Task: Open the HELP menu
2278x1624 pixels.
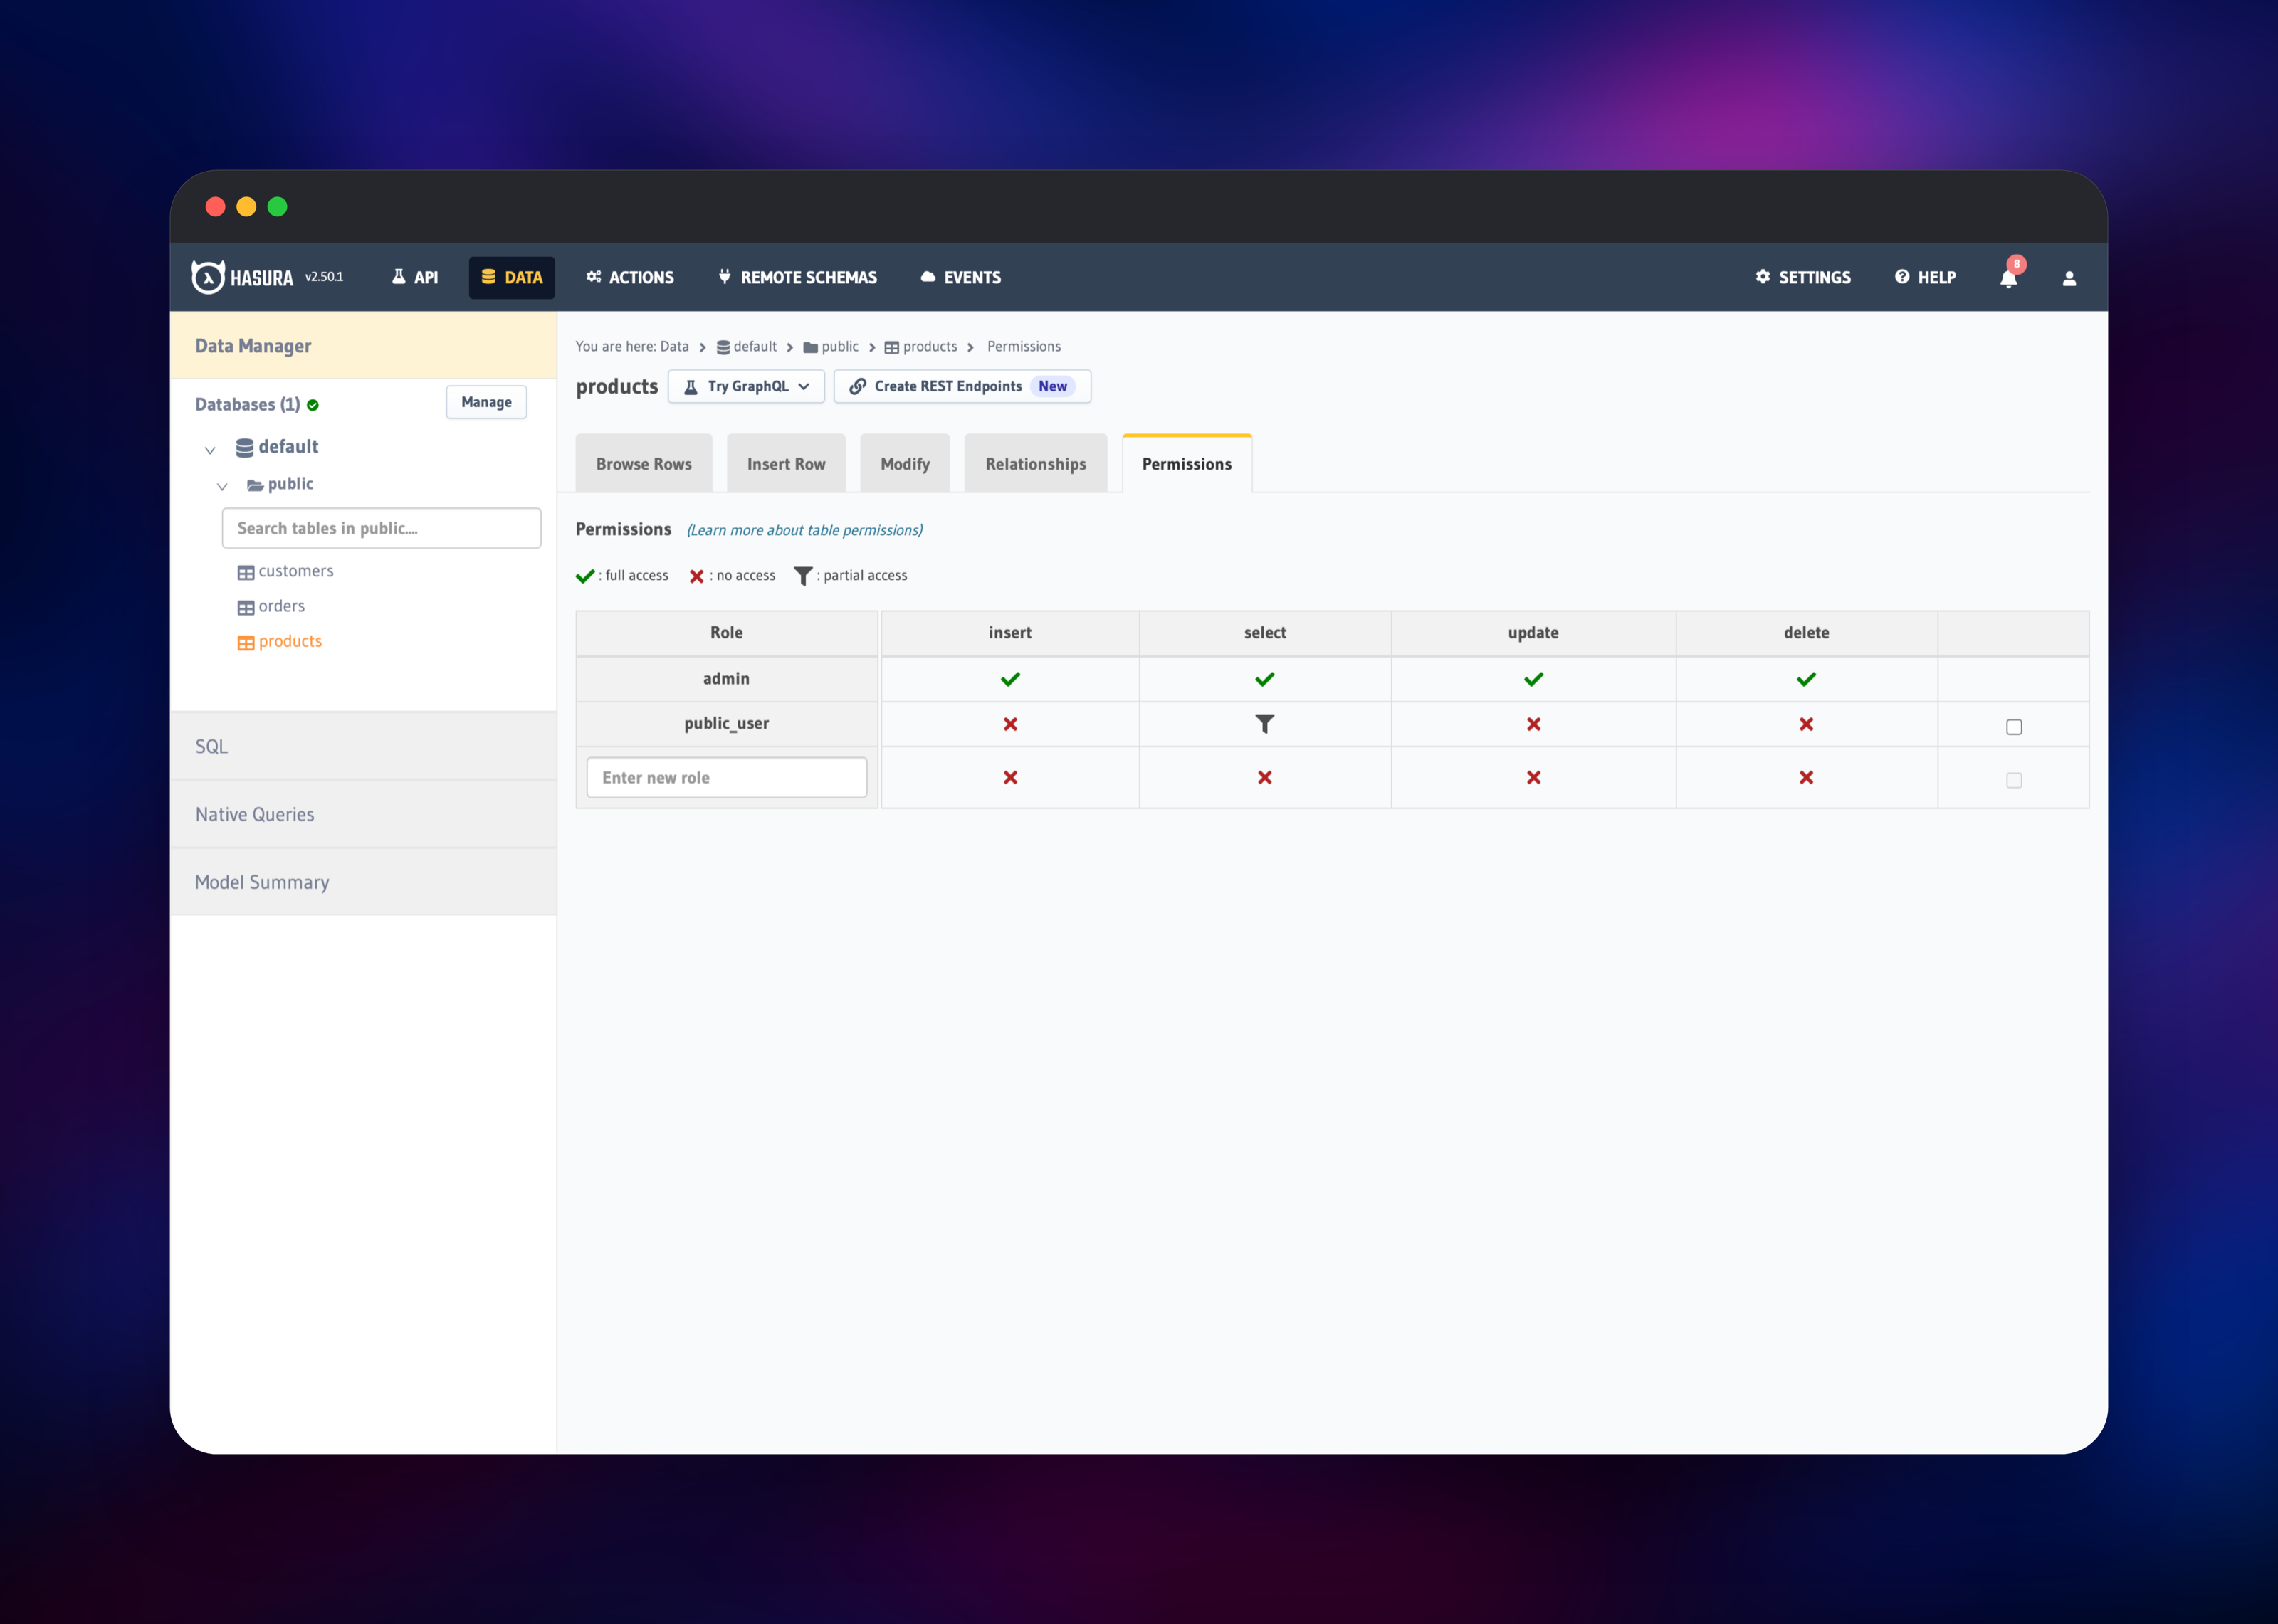Action: [x=1925, y=277]
